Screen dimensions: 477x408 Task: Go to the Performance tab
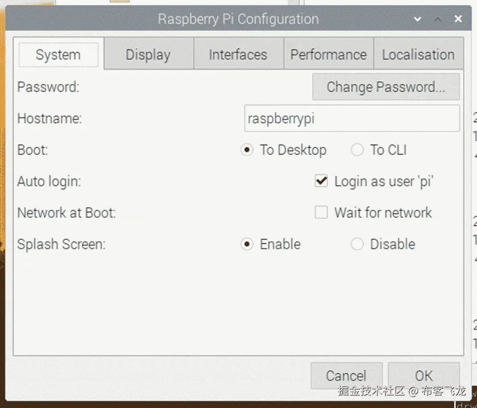(x=328, y=55)
